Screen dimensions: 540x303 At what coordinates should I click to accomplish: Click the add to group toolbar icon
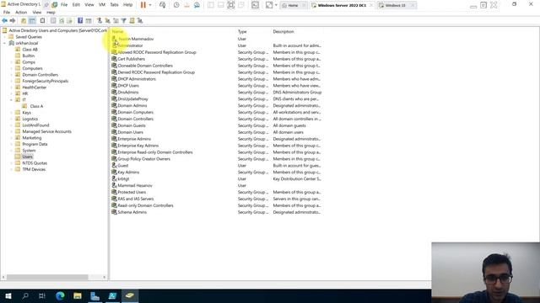tap(140, 20)
